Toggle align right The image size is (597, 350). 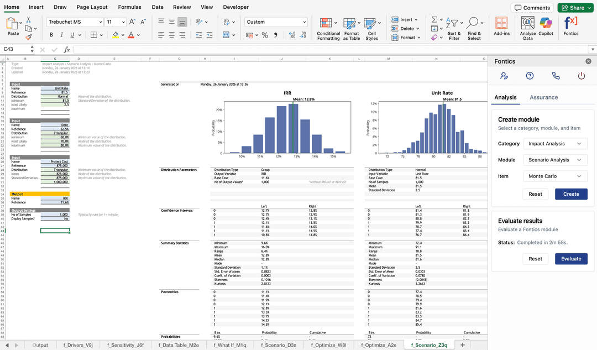tap(182, 35)
